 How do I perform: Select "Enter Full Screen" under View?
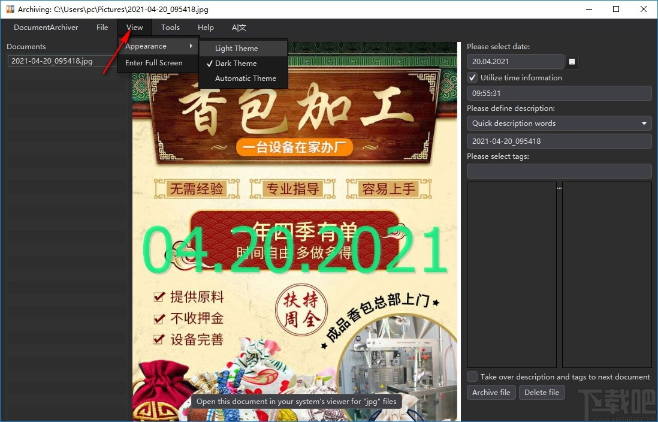click(153, 62)
